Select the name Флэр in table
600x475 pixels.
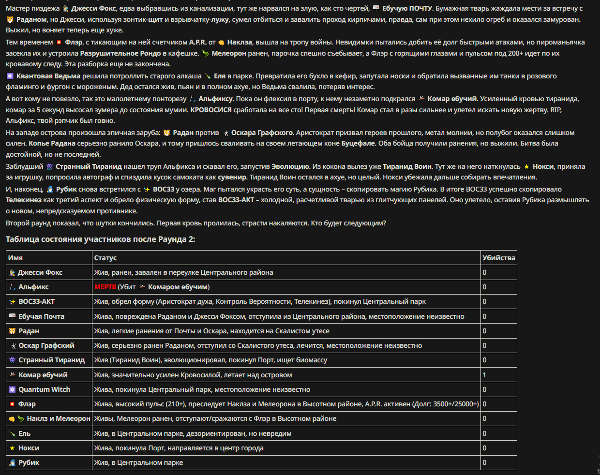(x=27, y=404)
